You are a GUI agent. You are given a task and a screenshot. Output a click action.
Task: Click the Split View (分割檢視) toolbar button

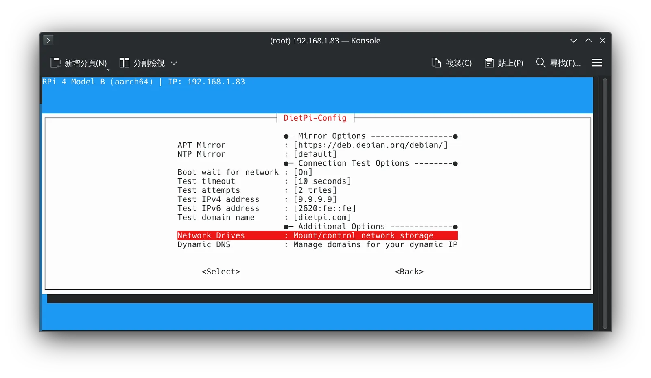pos(142,63)
